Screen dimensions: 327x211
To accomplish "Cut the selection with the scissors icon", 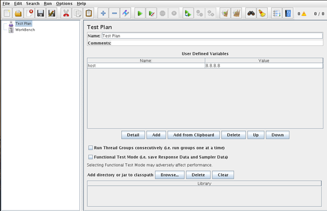I will pos(66,13).
